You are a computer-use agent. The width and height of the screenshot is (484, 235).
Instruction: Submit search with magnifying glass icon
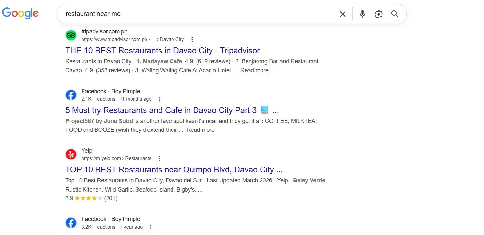[395, 14]
